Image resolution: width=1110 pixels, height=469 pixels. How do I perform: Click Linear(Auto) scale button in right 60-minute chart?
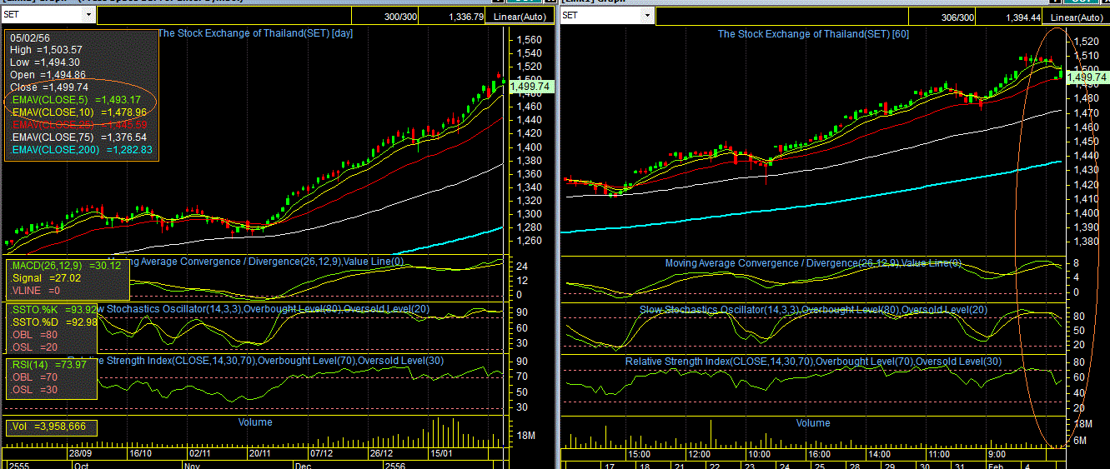point(1077,16)
